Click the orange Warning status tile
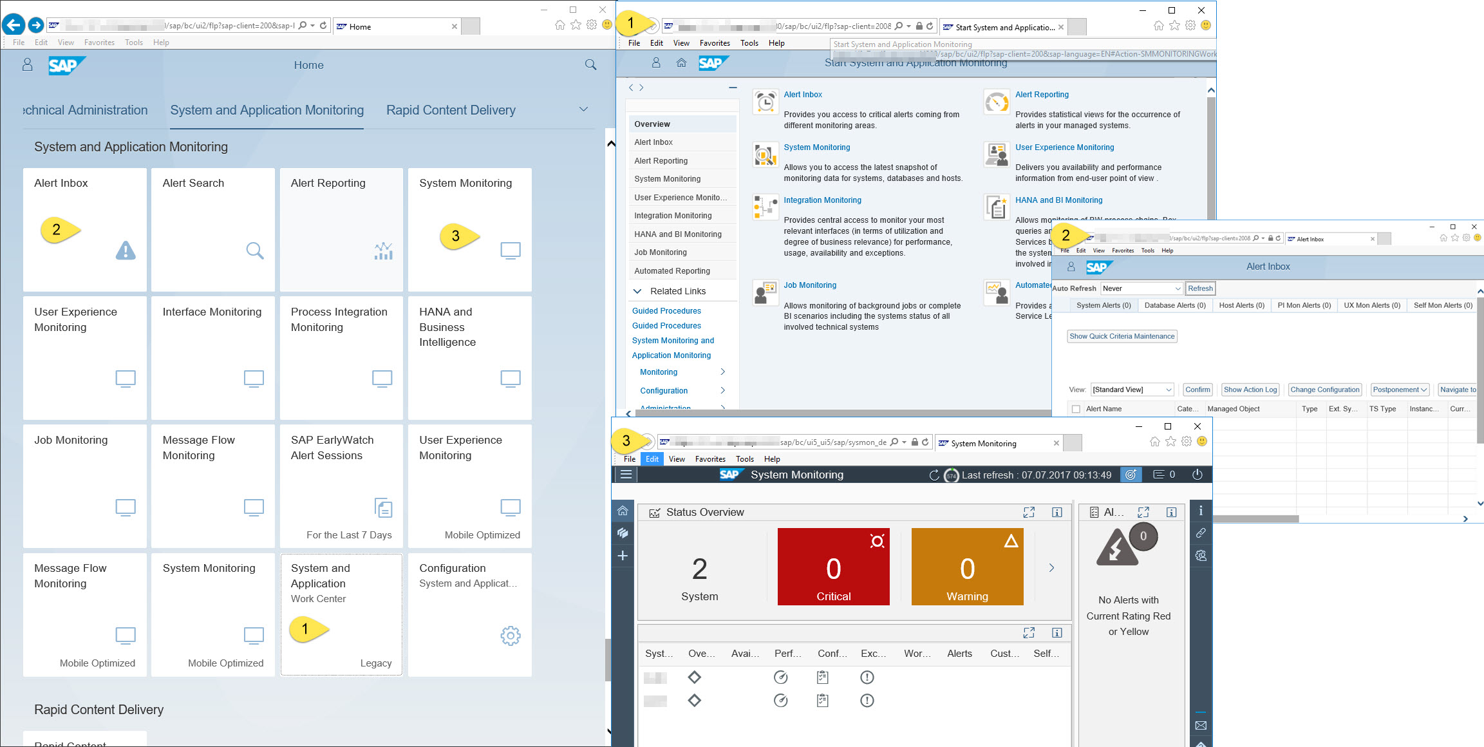1484x747 pixels. point(967,567)
